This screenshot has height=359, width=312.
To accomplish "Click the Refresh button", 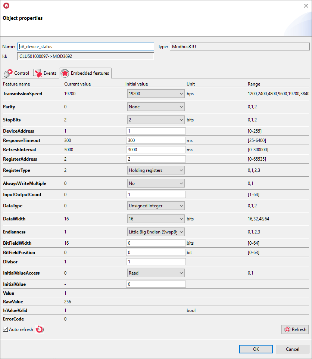I will pos(295,329).
